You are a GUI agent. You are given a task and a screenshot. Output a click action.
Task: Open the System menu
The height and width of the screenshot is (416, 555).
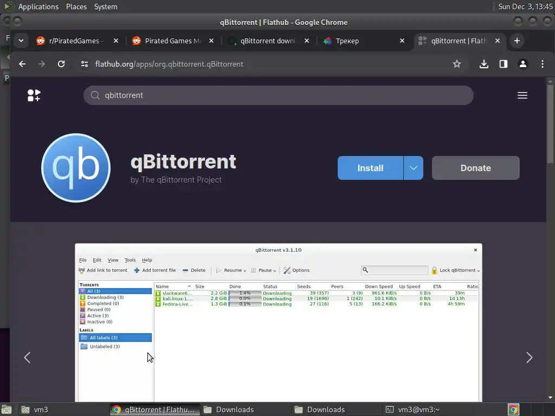[106, 6]
